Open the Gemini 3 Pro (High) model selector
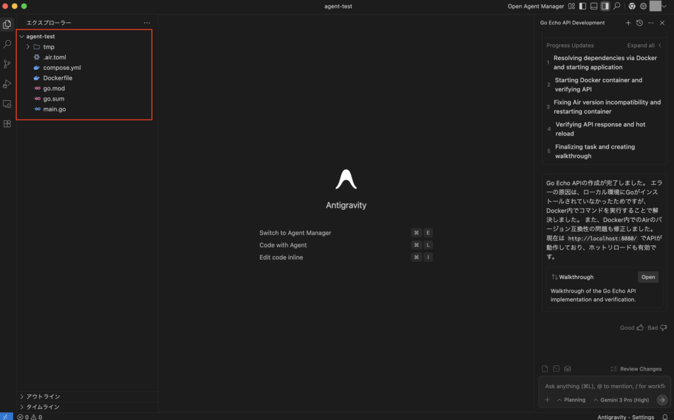The width and height of the screenshot is (674, 420). click(x=621, y=400)
